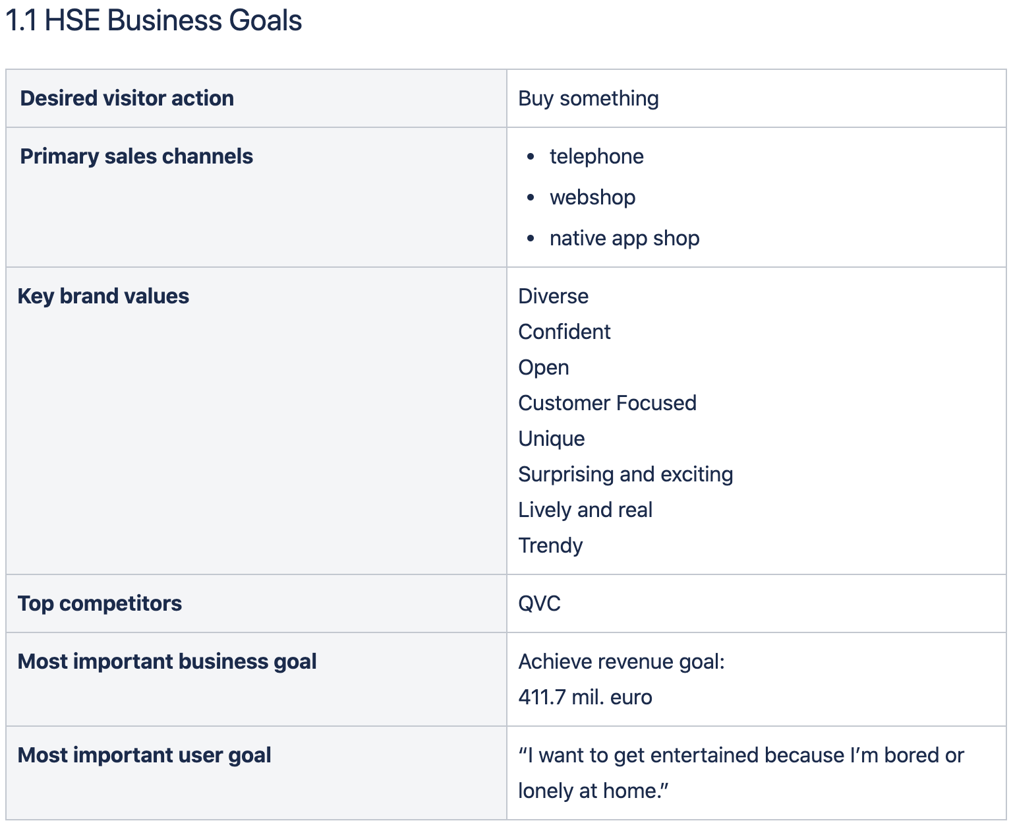Click the user goal quote about being entertained
1011x827 pixels.
[740, 756]
